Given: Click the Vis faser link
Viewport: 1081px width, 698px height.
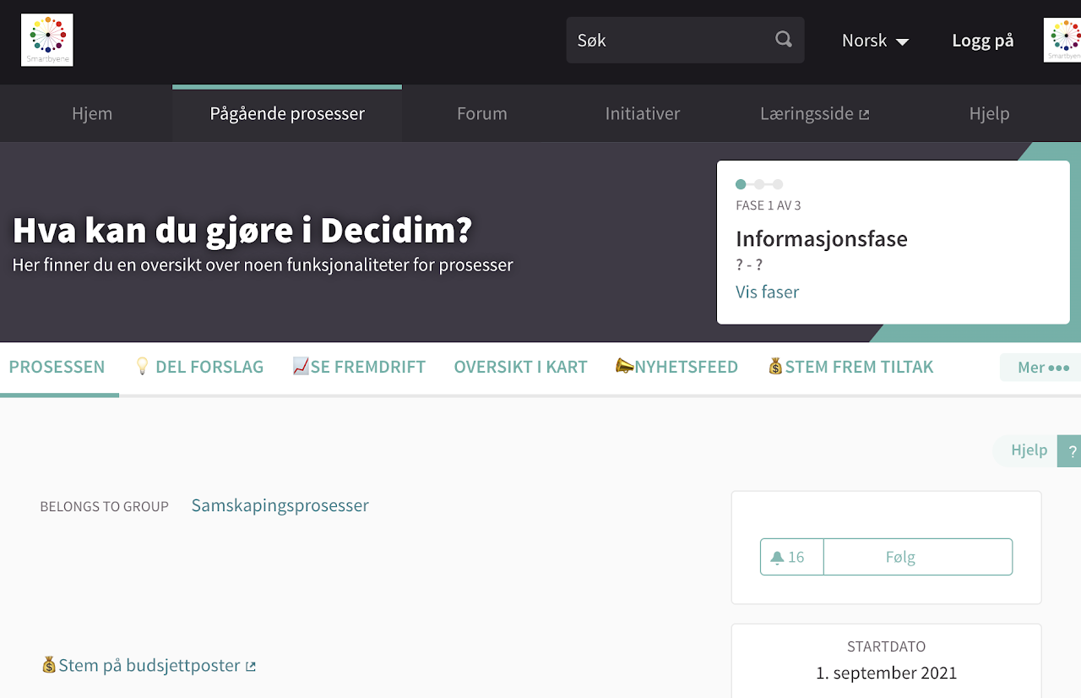Looking at the screenshot, I should click(x=767, y=292).
